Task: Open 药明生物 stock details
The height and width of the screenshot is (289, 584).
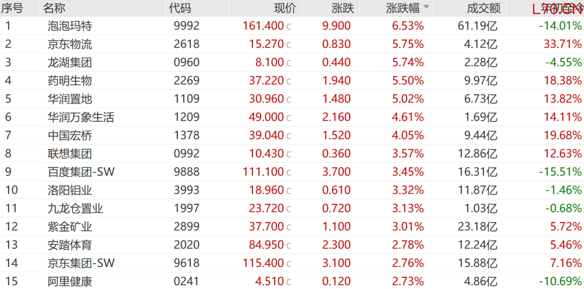Action: tap(70, 81)
